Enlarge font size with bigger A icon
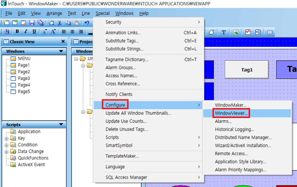Viewport: 297px width, 187px height. 53,32
